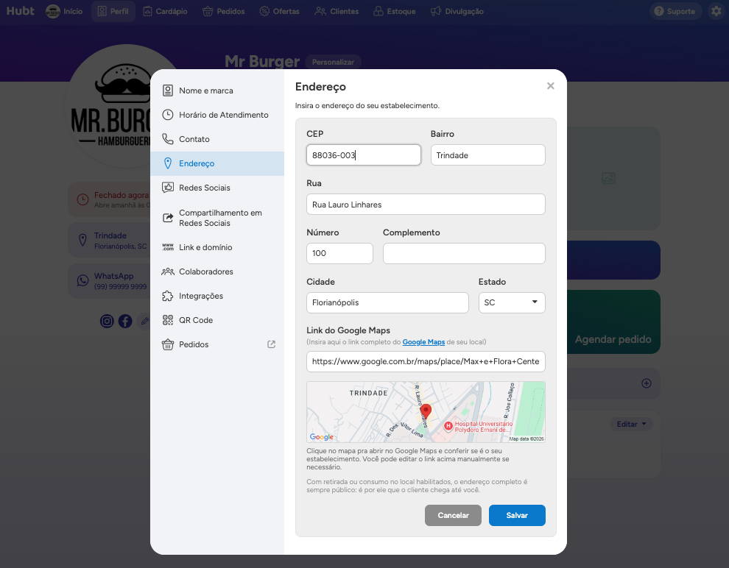
Task: Click the pencil edit icon beside social icons
Action: pos(144,321)
